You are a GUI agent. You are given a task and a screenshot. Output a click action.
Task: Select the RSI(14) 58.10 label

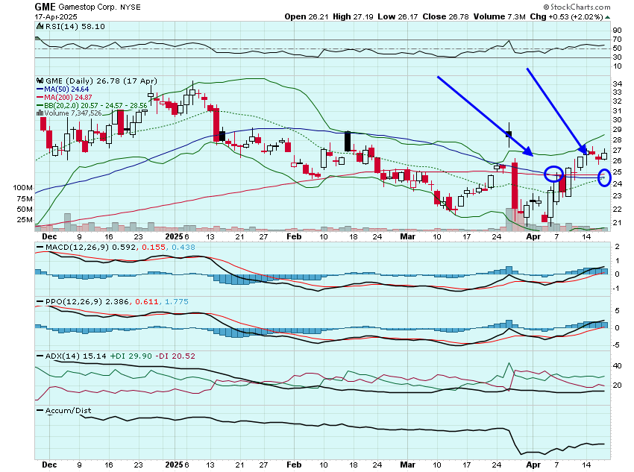click(x=75, y=26)
